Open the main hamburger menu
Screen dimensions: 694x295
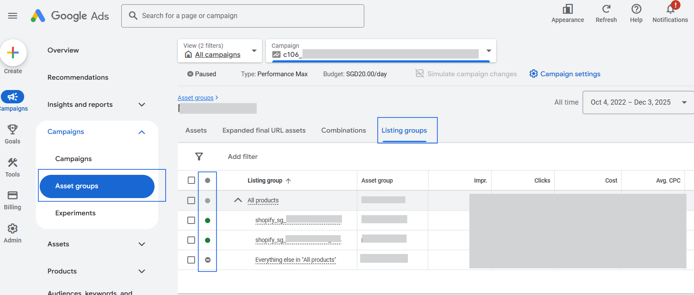13,16
